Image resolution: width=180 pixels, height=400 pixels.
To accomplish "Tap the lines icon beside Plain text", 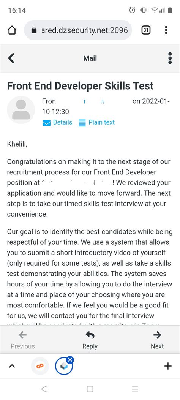I will (82, 123).
